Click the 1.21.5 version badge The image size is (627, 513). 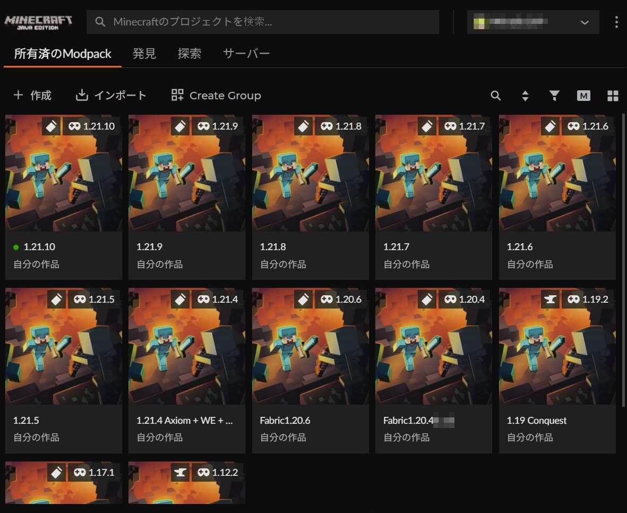click(95, 300)
